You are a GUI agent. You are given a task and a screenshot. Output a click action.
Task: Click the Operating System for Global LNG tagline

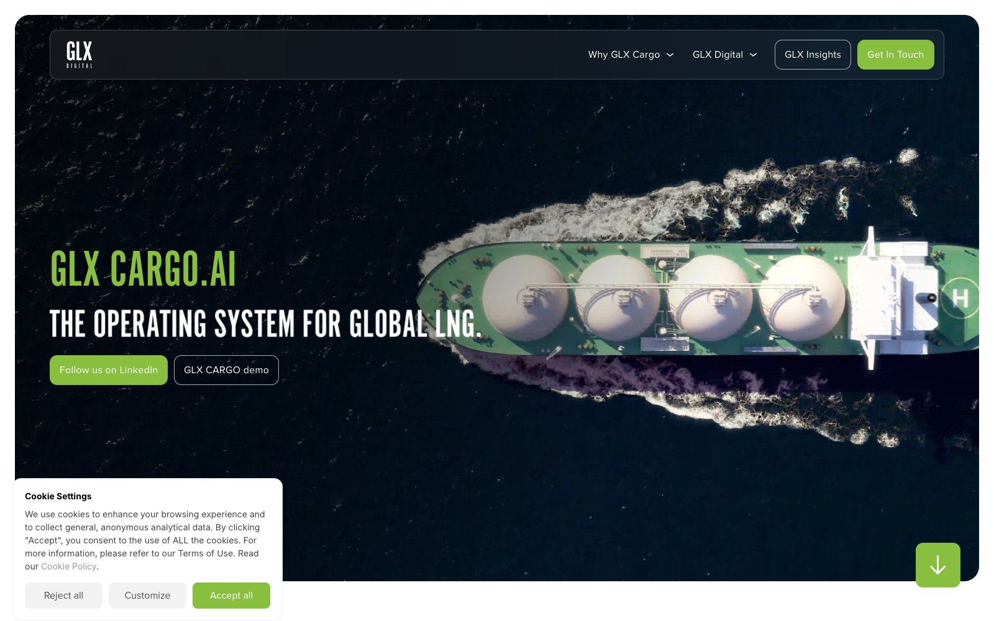pos(265,324)
